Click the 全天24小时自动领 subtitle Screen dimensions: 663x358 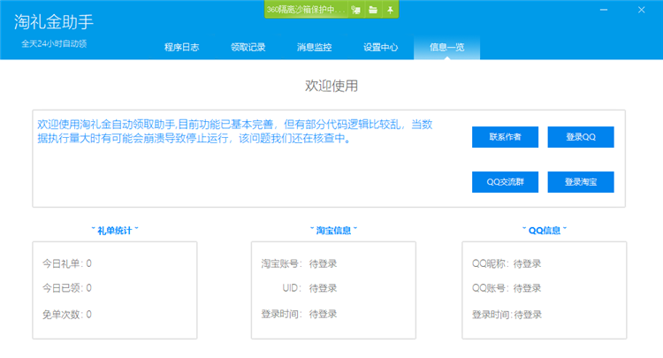click(54, 43)
